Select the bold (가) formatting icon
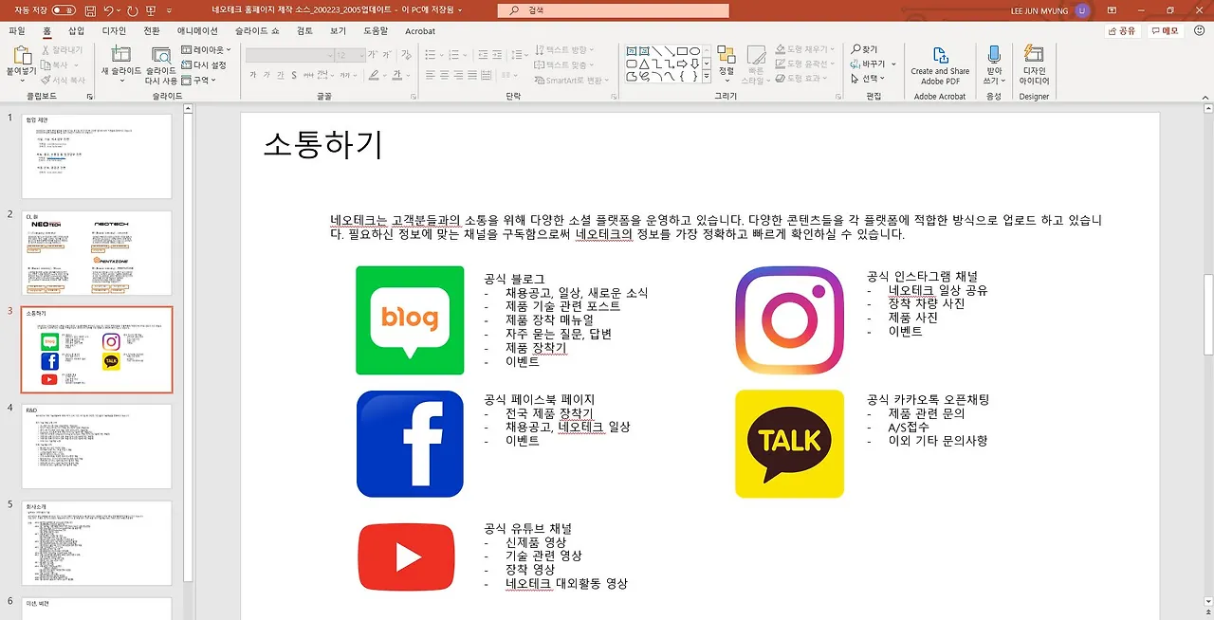 [252, 75]
